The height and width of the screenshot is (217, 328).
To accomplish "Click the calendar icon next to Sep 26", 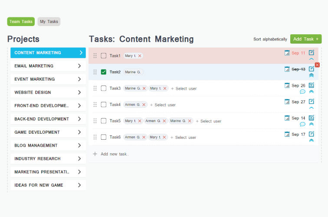I will (287, 85).
